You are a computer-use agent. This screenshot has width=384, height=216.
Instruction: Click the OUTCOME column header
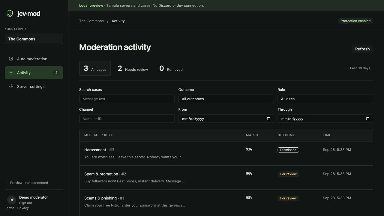pos(286,135)
